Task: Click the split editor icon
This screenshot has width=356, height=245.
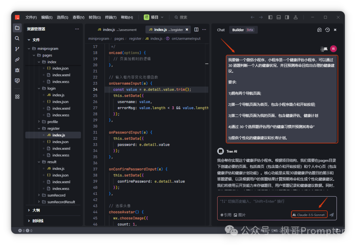Action: click(196, 30)
